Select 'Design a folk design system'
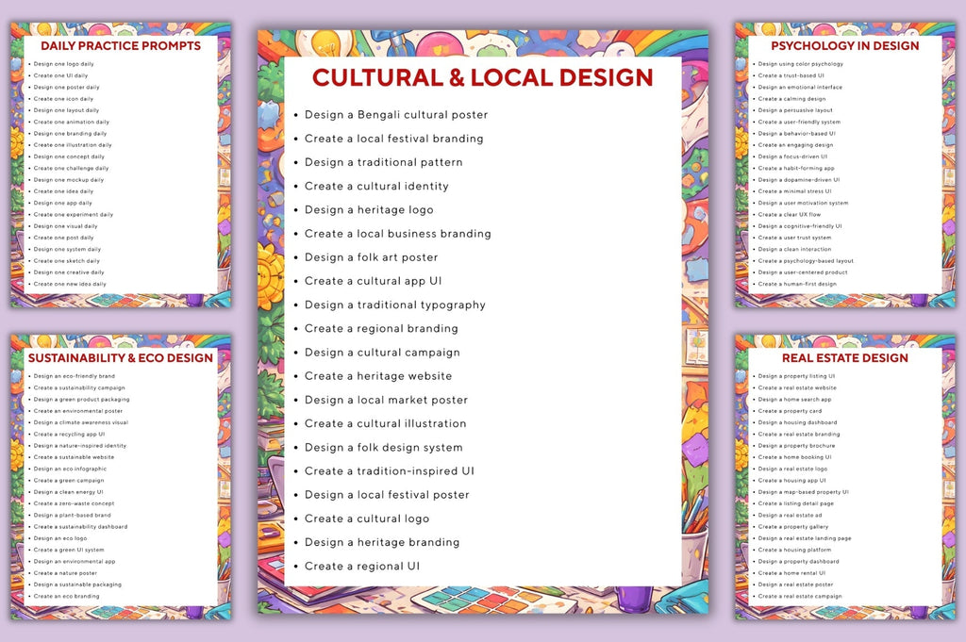966x642 pixels. 383,448
